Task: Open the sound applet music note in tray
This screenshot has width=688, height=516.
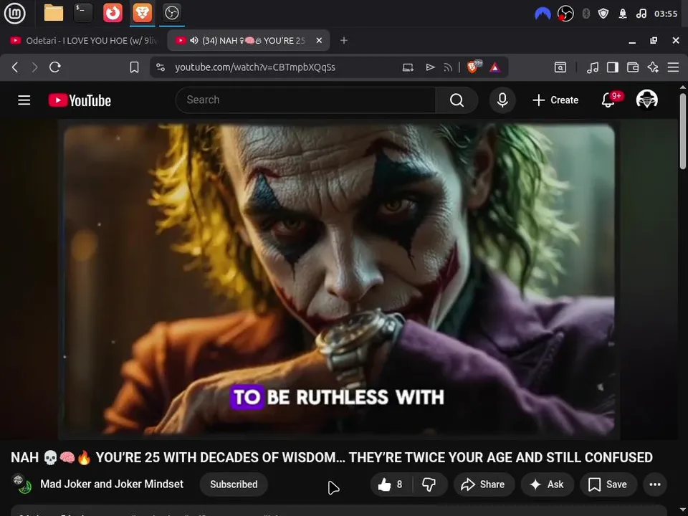Action: (x=641, y=14)
